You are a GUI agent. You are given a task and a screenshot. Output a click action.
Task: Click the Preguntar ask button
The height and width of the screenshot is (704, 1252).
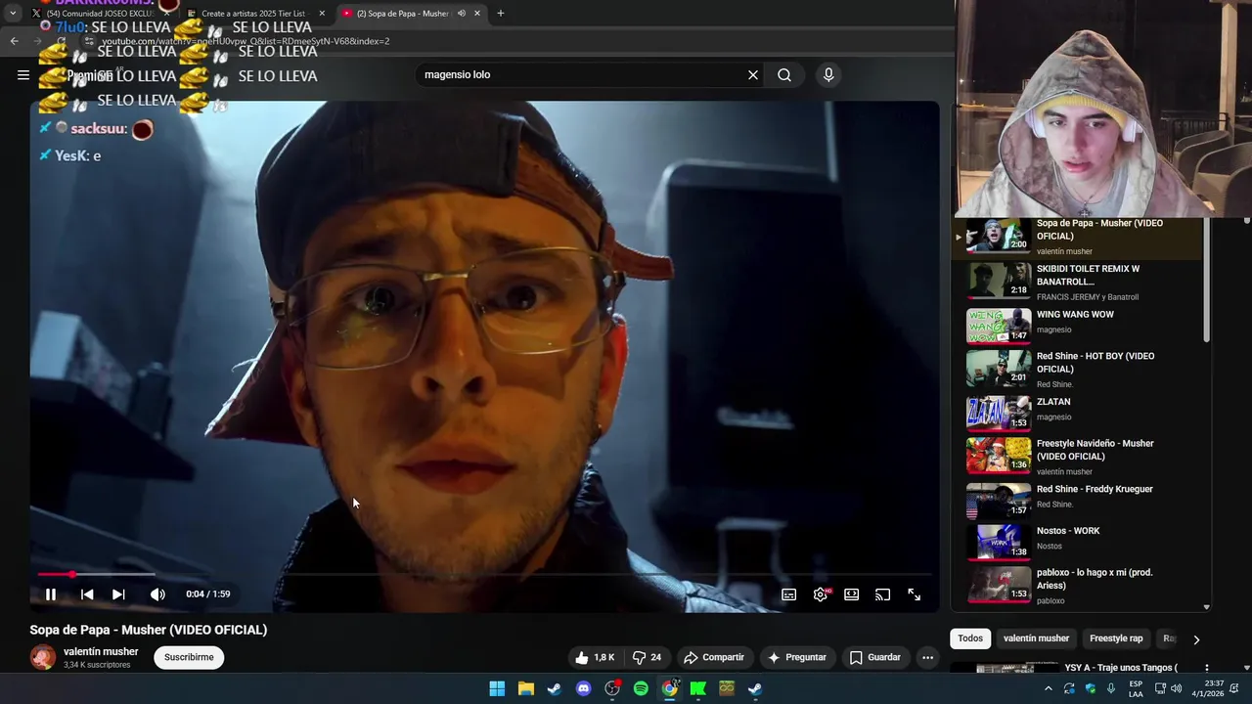(797, 657)
